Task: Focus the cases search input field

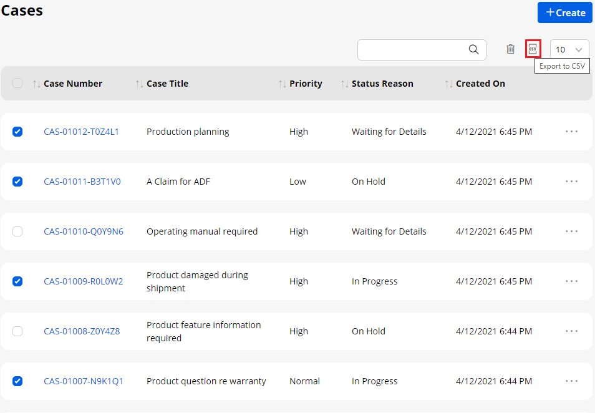Action: click(412, 50)
